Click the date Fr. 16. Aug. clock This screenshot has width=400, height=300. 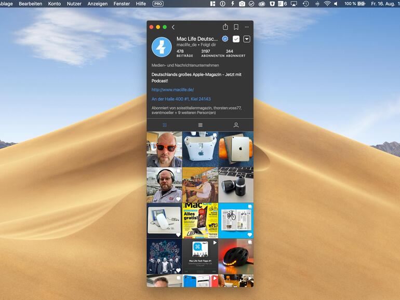point(385,4)
